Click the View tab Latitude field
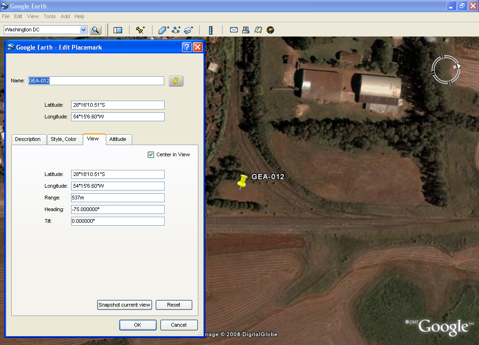 117,174
